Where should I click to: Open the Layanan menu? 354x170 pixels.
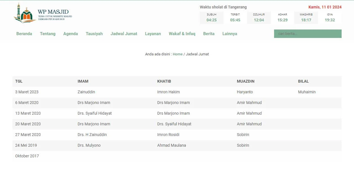click(153, 34)
